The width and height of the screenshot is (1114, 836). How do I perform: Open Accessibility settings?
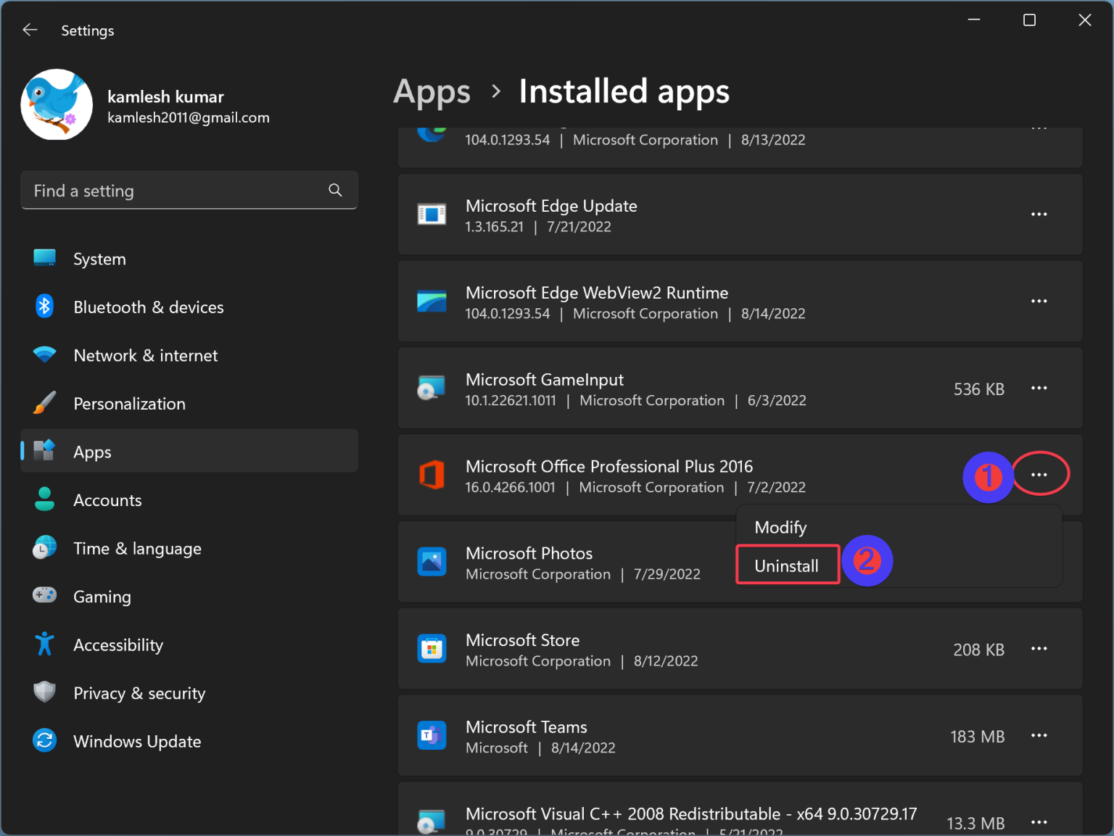point(189,645)
